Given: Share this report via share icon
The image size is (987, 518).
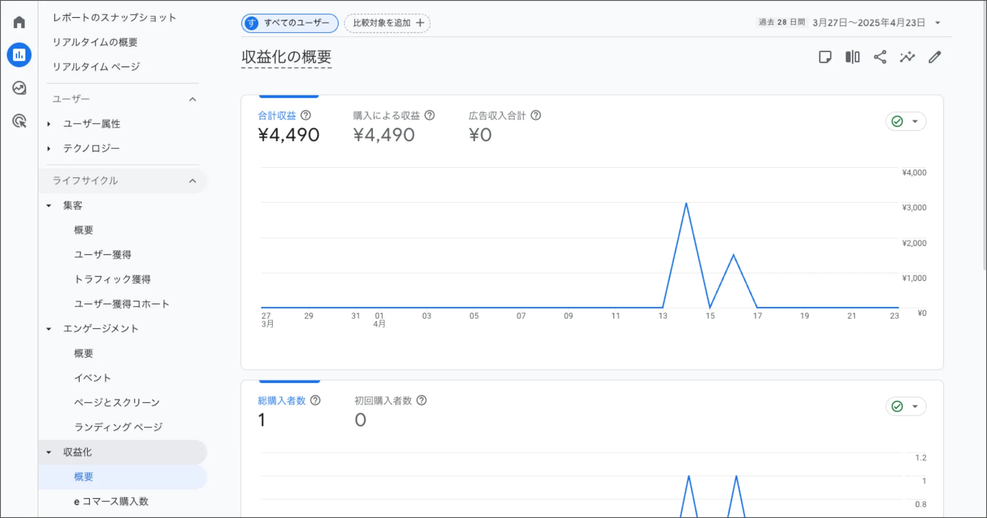Looking at the screenshot, I should (x=880, y=57).
